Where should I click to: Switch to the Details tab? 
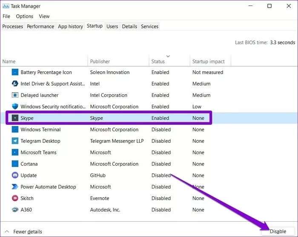tap(129, 26)
